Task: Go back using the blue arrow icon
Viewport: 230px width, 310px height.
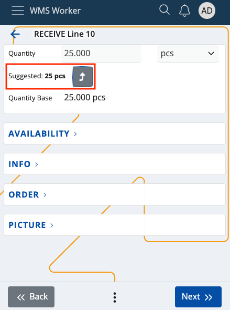Action: 15,34
